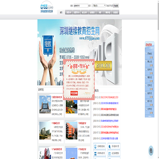Click the orange consult button under 宝安区
159x159 pixels.
point(151,73)
